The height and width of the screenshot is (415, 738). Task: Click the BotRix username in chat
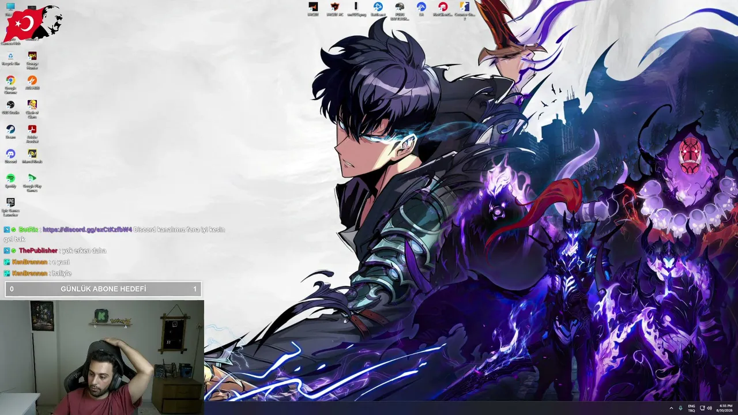pos(28,229)
